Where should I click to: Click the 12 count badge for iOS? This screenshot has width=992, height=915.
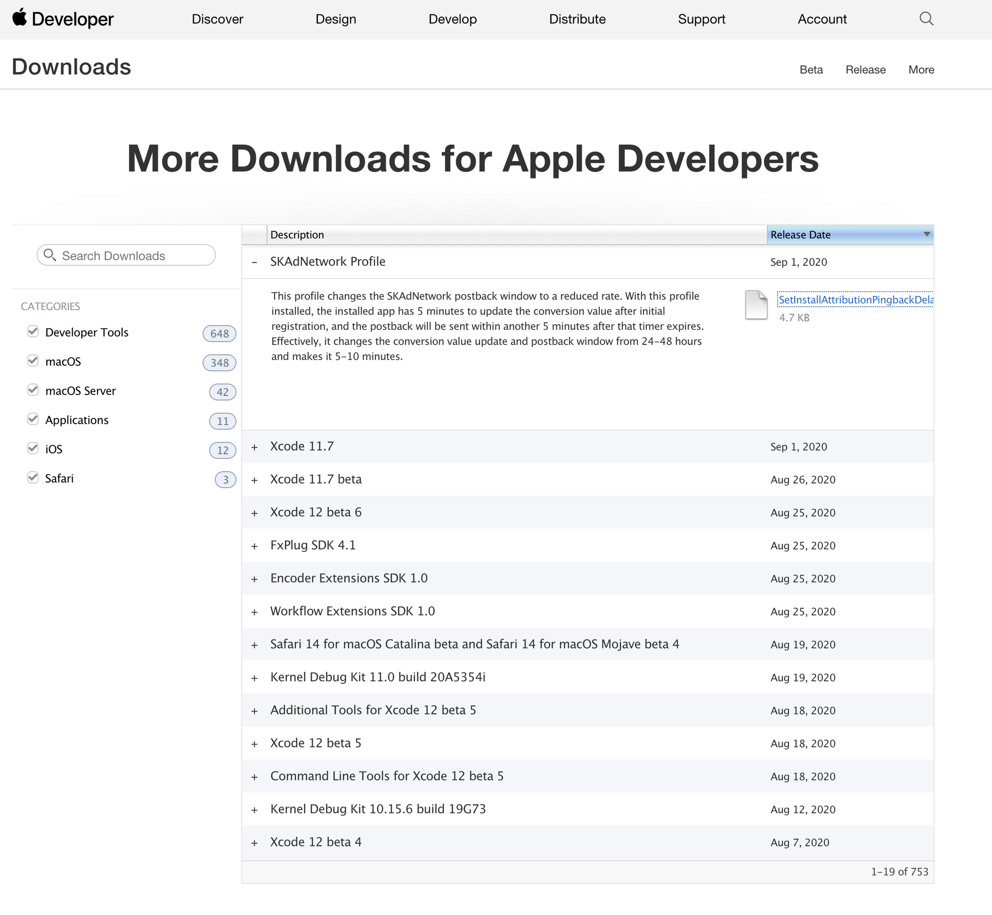tap(223, 450)
